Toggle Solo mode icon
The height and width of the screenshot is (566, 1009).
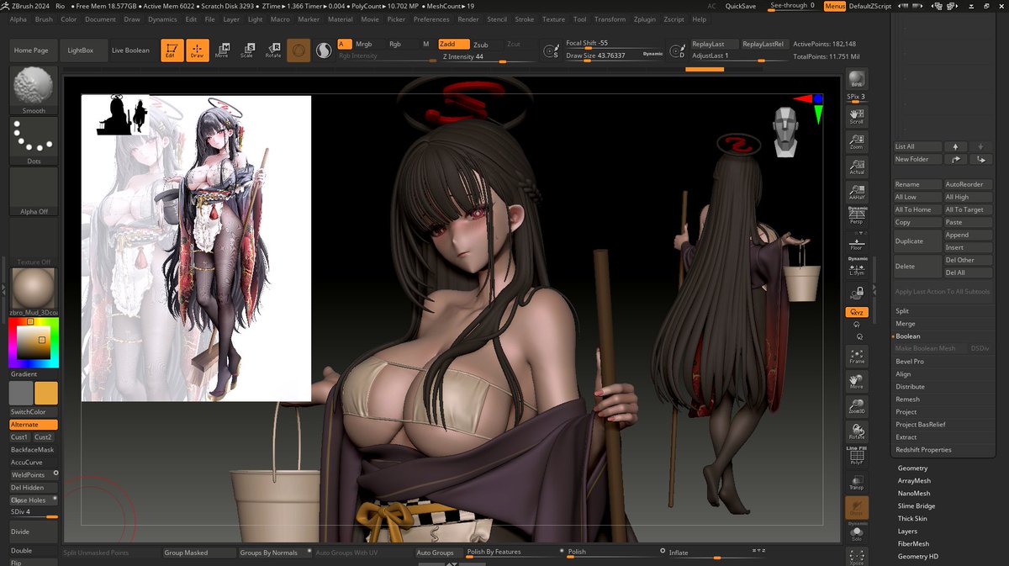(857, 532)
